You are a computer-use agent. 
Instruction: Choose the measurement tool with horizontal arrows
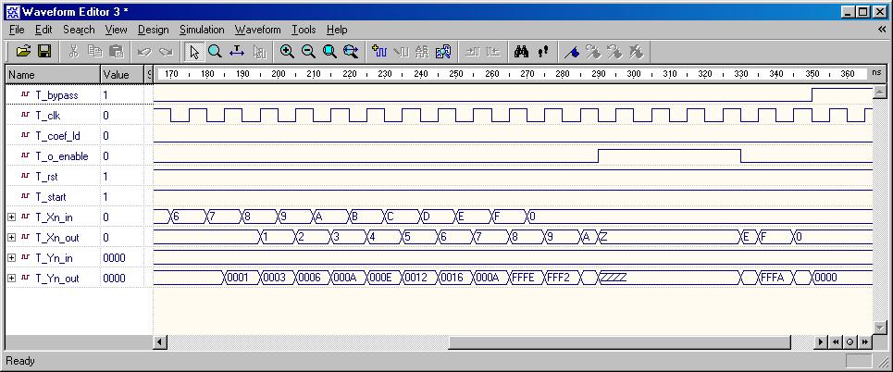(237, 52)
